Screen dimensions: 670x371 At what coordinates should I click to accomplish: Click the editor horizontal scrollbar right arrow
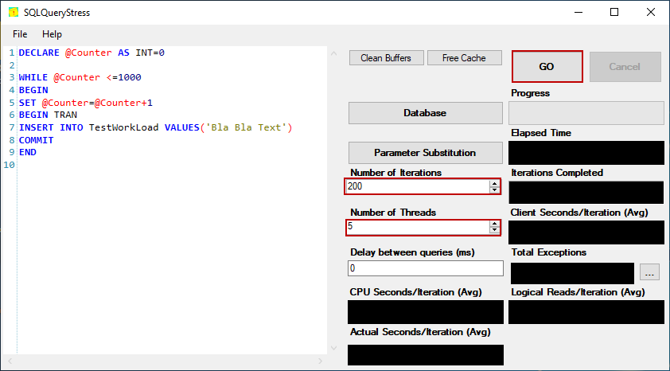tap(321, 361)
